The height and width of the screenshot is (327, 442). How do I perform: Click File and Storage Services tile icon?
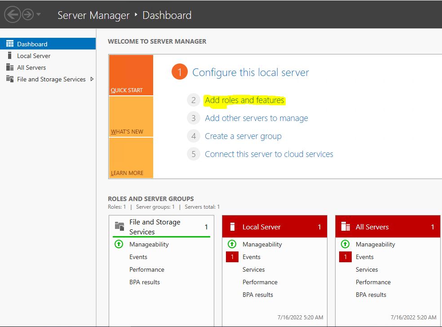click(x=119, y=226)
